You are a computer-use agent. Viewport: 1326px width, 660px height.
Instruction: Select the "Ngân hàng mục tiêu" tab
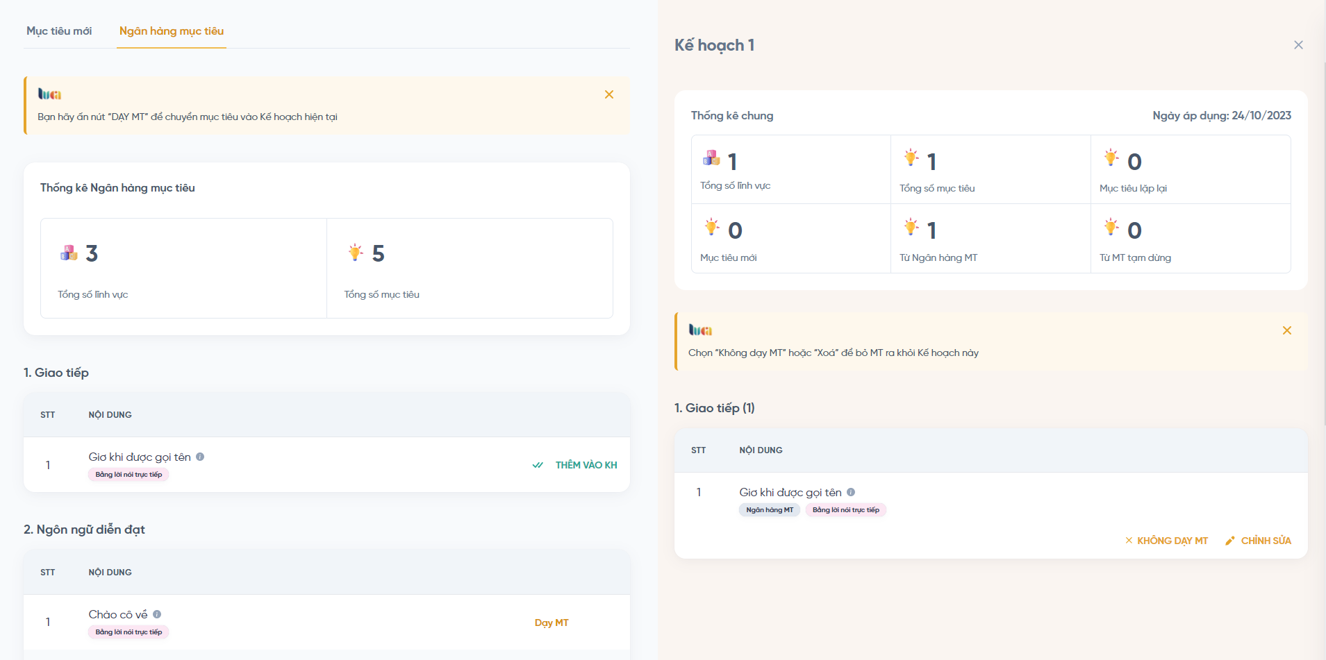172,31
